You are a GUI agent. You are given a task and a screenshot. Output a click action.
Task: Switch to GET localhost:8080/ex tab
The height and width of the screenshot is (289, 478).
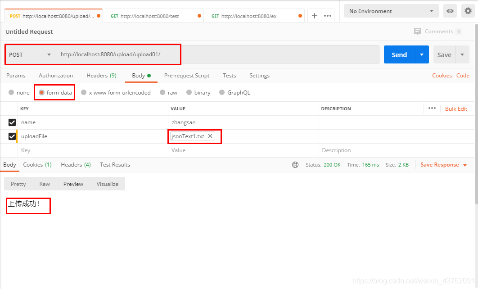255,16
